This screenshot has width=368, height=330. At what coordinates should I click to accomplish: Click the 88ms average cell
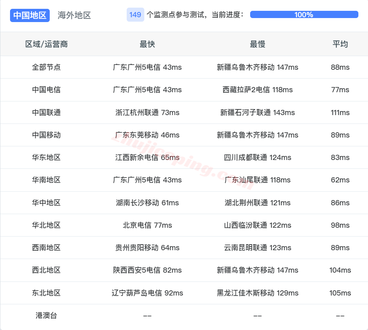point(340,67)
